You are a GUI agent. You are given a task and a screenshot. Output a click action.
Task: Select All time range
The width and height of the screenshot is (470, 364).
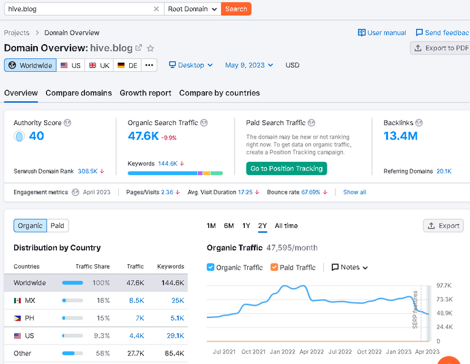286,226
